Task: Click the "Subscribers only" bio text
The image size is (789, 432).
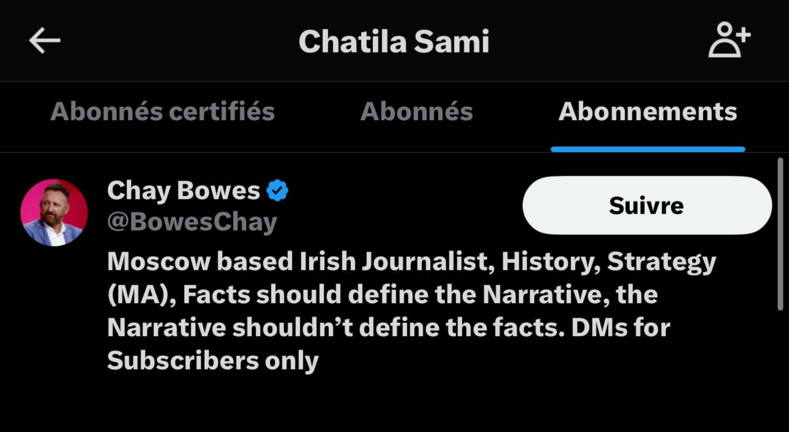Action: coord(212,361)
